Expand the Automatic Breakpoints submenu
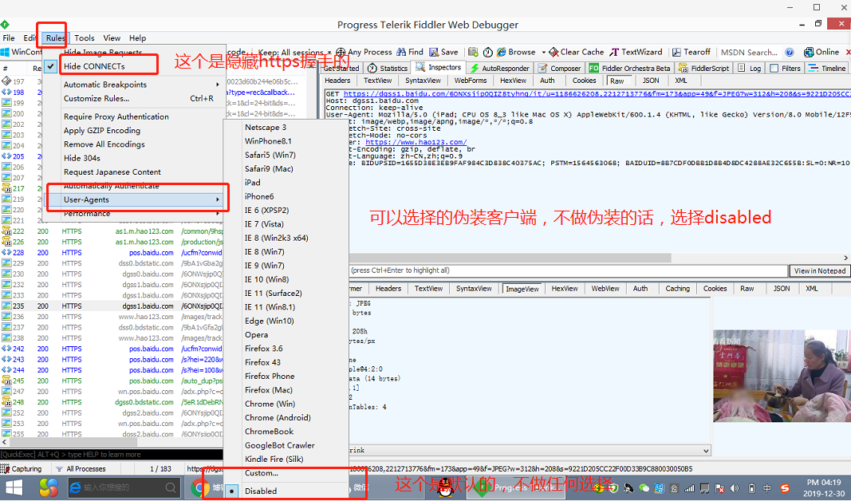851x501 pixels. 135,85
